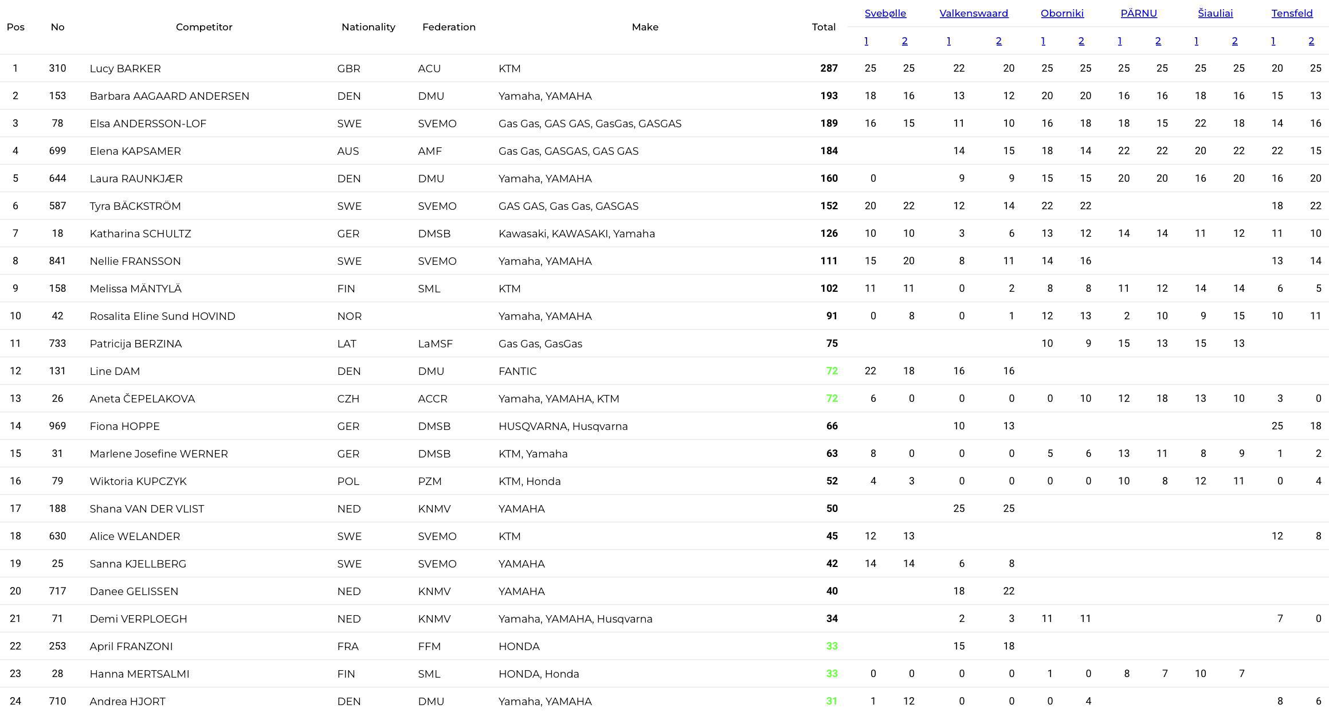The image size is (1329, 712).
Task: Select competitor Sanna KJELLBERG
Action: tap(138, 564)
